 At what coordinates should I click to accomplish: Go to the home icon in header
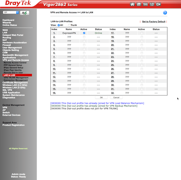click(x=132, y=5)
